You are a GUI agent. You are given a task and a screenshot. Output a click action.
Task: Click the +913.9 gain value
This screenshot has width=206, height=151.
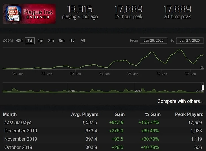[x=116, y=122]
